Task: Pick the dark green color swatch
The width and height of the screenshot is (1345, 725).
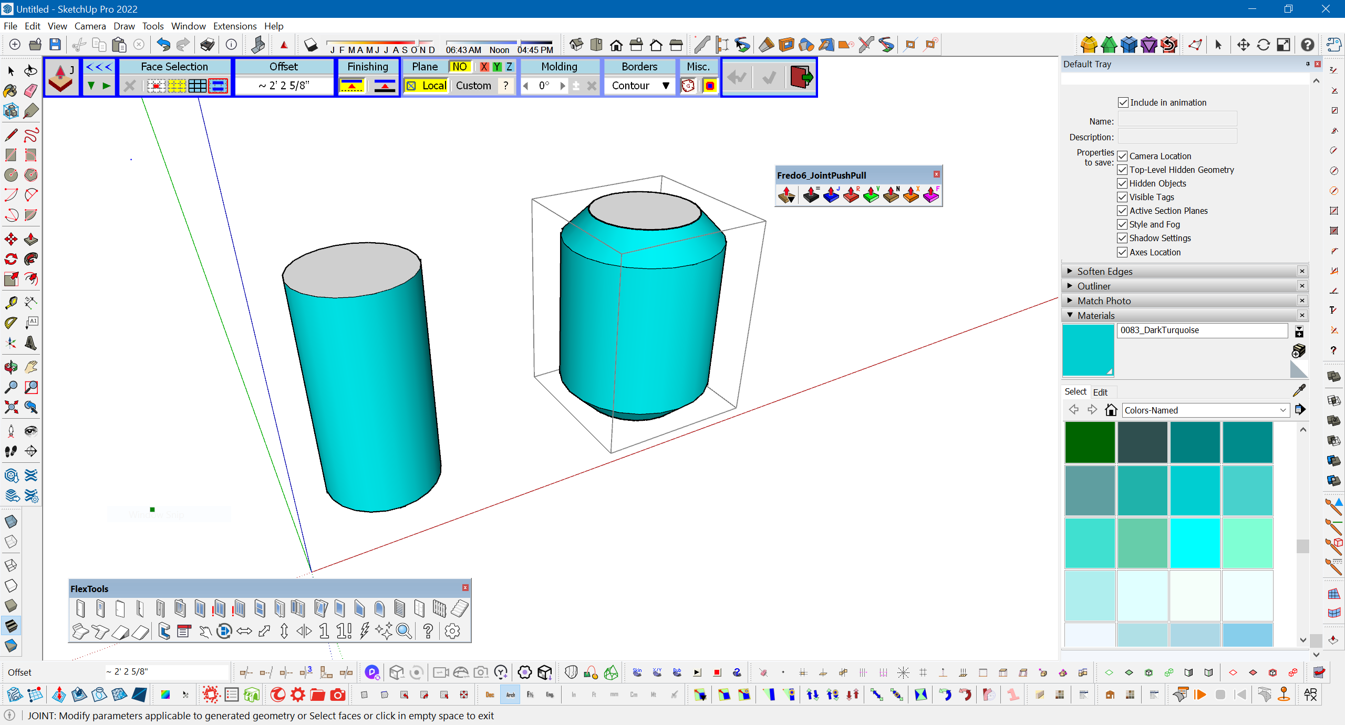Action: (x=1089, y=442)
